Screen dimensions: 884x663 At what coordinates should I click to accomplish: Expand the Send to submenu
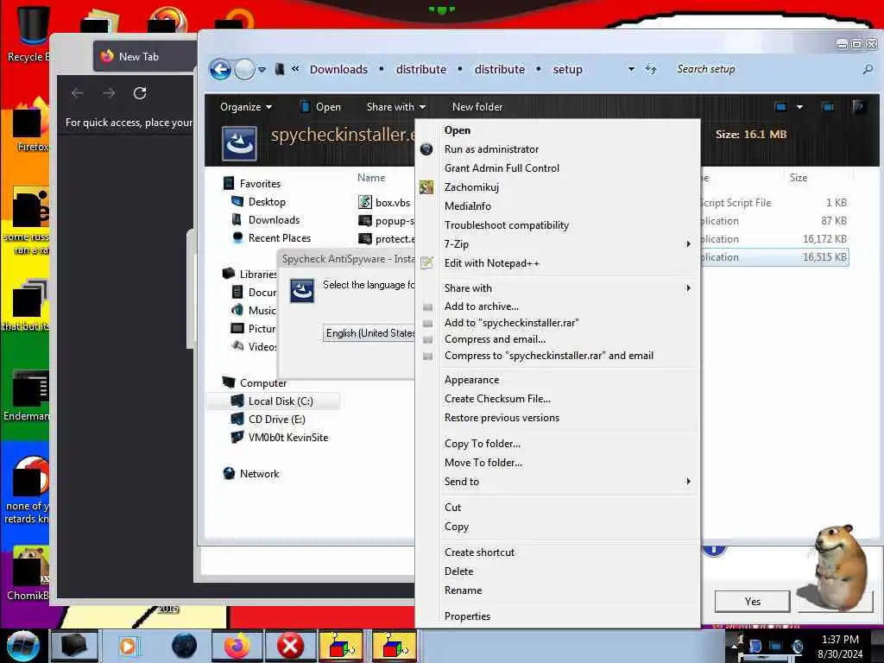tap(557, 482)
